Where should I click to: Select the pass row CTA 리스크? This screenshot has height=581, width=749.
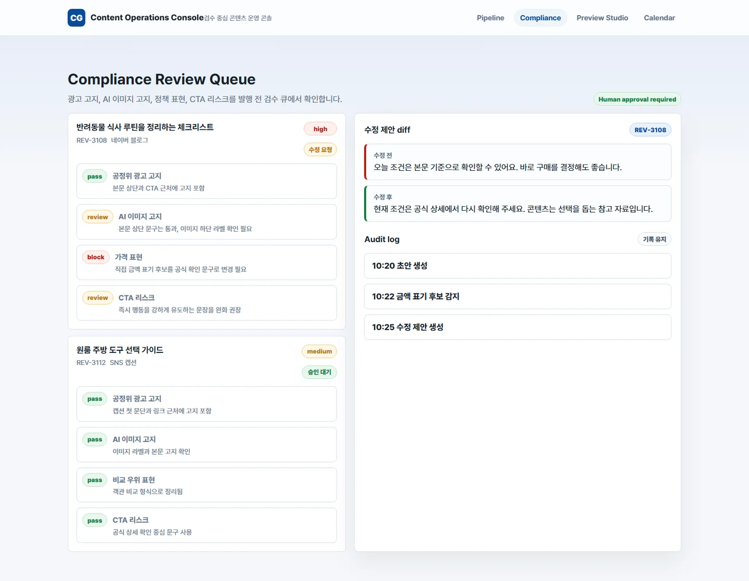click(x=207, y=525)
